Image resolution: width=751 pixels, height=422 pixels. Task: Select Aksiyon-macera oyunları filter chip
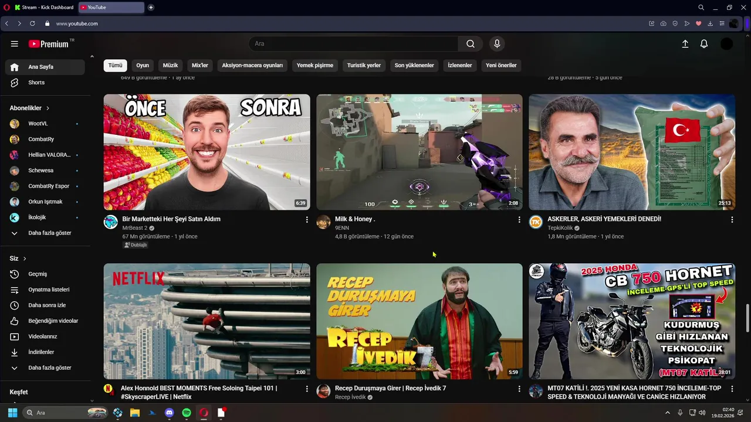[252, 65]
